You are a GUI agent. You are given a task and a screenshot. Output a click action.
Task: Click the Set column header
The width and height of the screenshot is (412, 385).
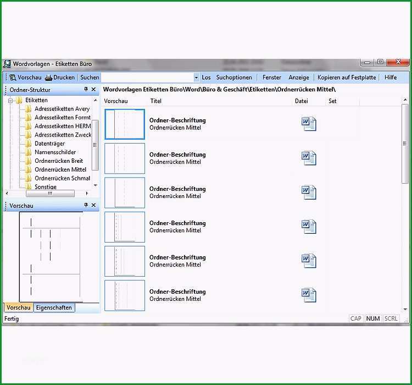332,101
